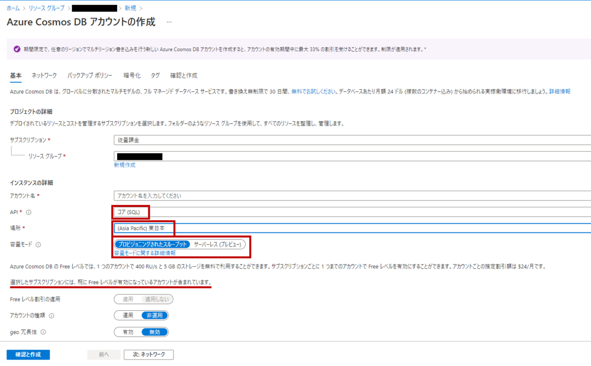Show info tooltip for geo 冗長性
Screen dimensions: 591x366
[43, 332]
